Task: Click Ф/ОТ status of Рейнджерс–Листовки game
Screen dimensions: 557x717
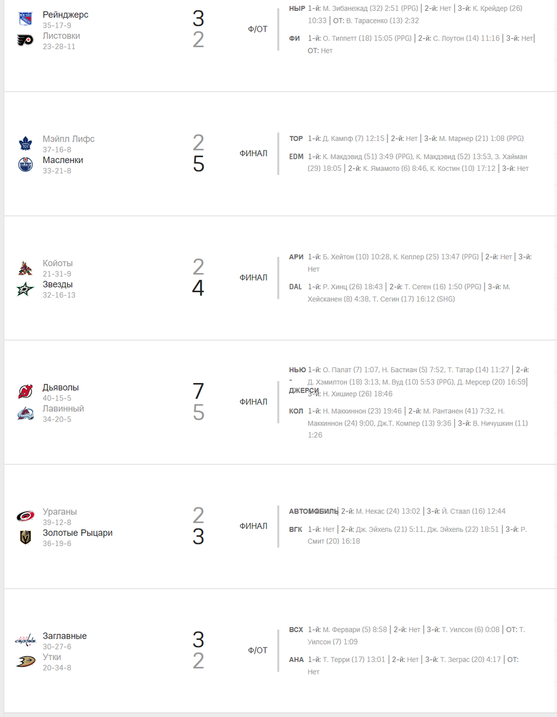Action: click(258, 29)
